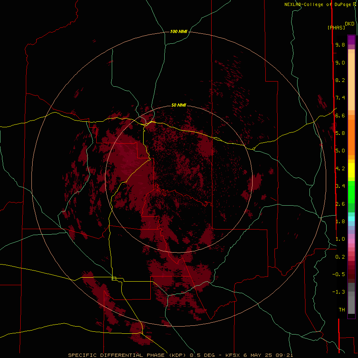Click the 8.2 legend value
The height and width of the screenshot is (358, 358).
point(340,80)
